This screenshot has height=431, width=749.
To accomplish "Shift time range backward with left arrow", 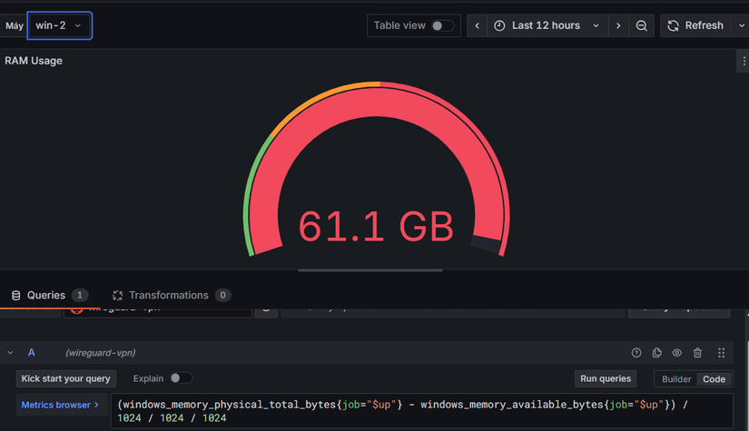I will 478,25.
